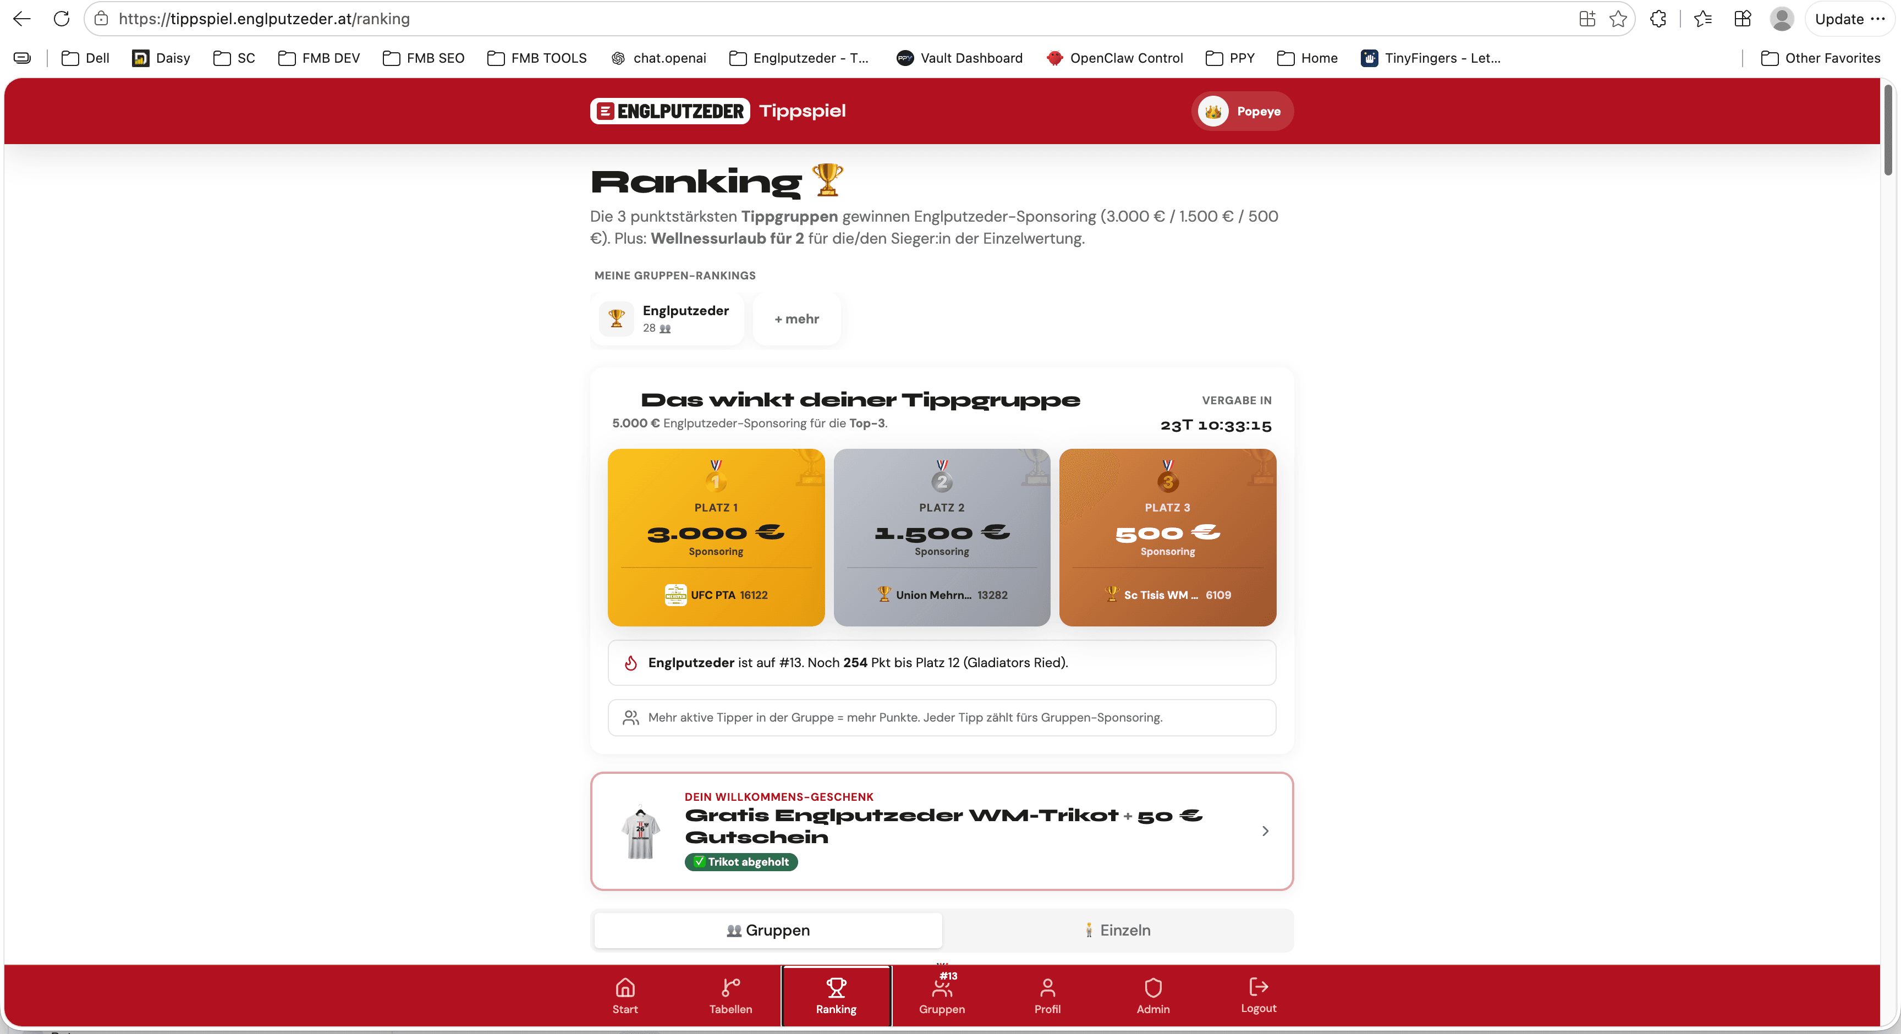Open the Home bookmarks folder
Screen dimensions: 1901x1034
coord(1307,58)
